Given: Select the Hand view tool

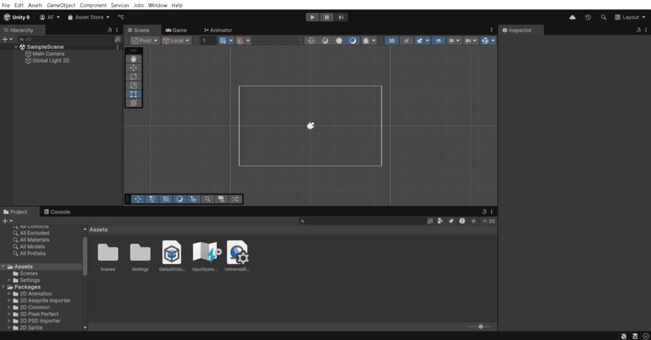Looking at the screenshot, I should pyautogui.click(x=134, y=59).
